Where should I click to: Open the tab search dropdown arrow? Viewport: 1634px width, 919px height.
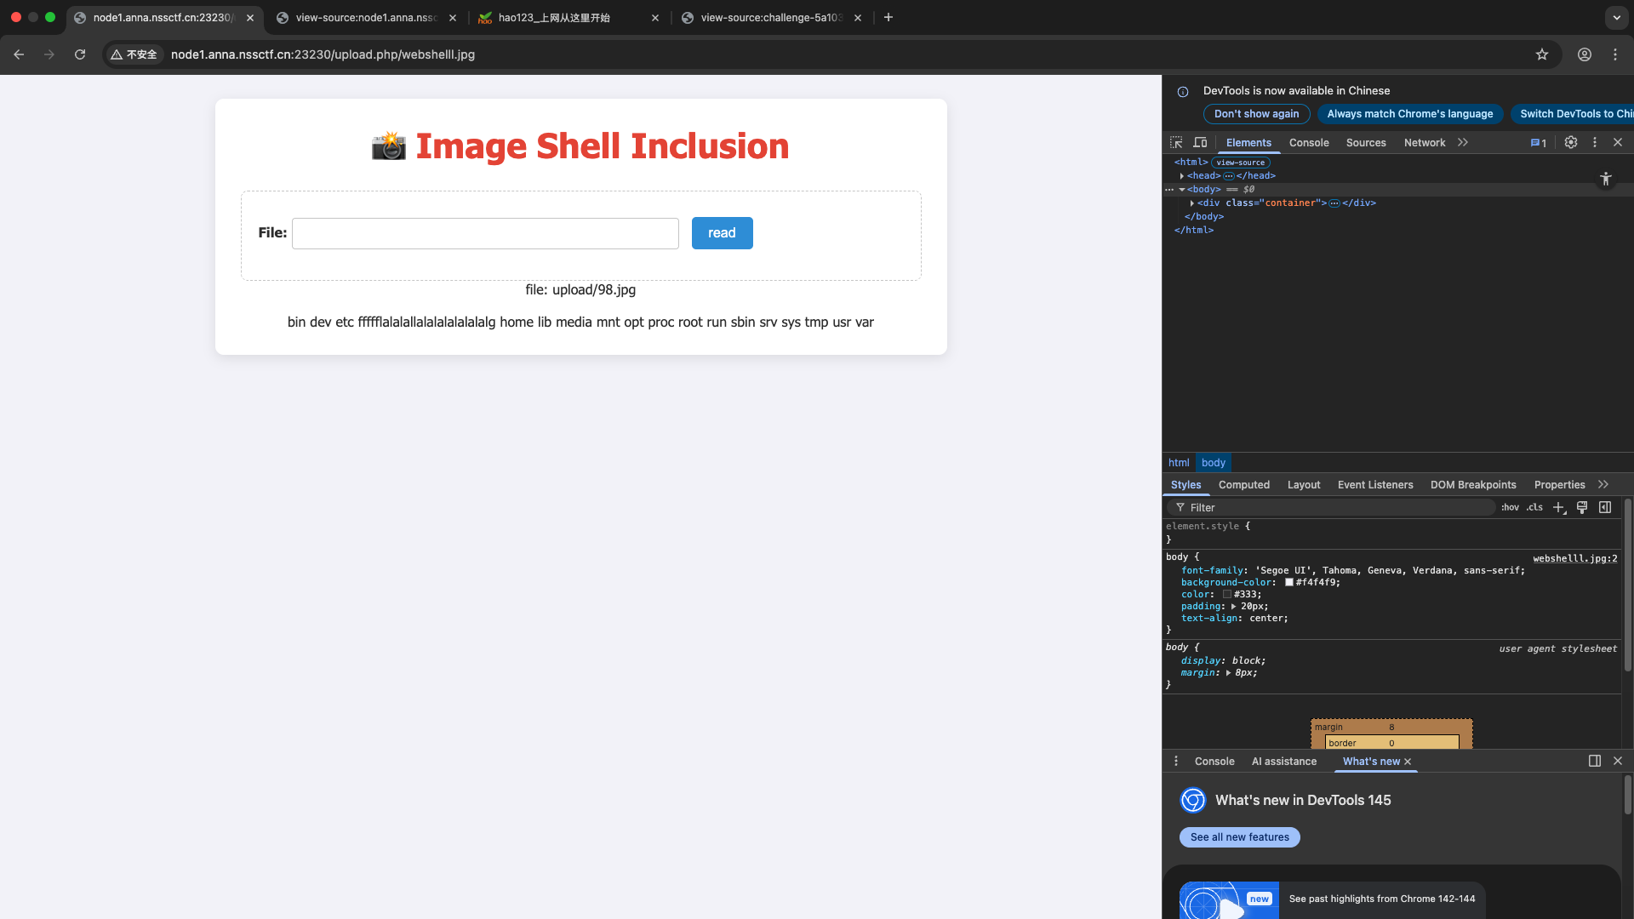[1616, 17]
